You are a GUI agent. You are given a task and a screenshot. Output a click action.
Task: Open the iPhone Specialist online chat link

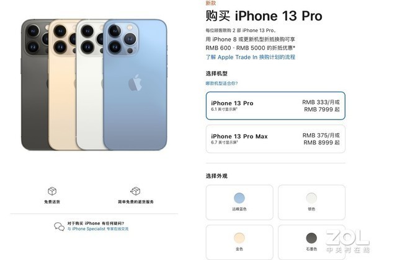98,229
